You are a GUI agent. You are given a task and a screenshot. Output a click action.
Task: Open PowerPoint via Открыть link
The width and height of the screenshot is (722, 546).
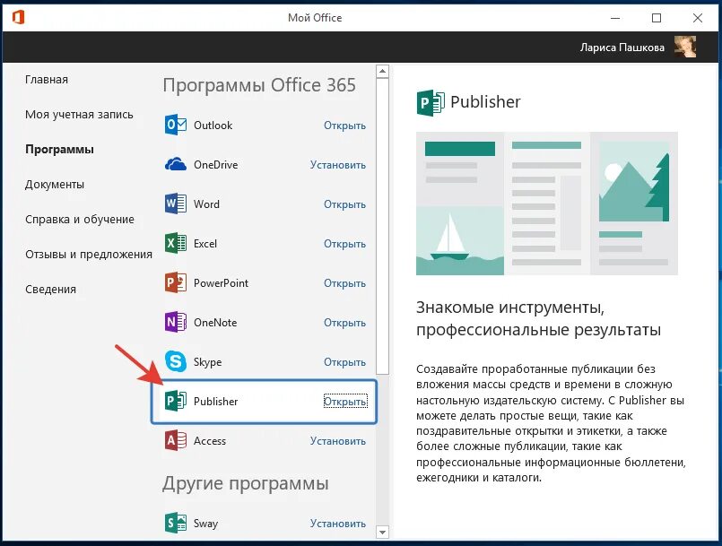coord(344,283)
